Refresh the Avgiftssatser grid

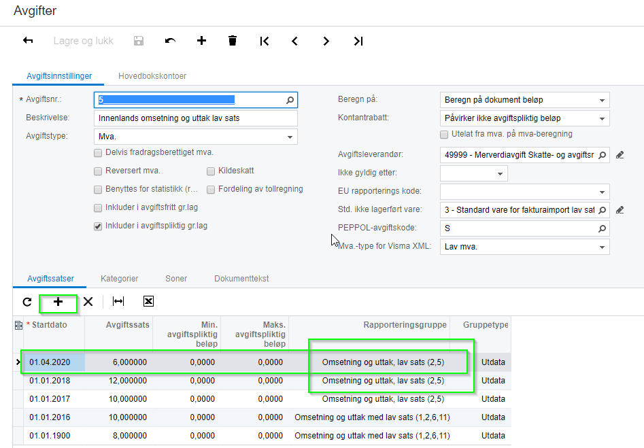(x=27, y=301)
